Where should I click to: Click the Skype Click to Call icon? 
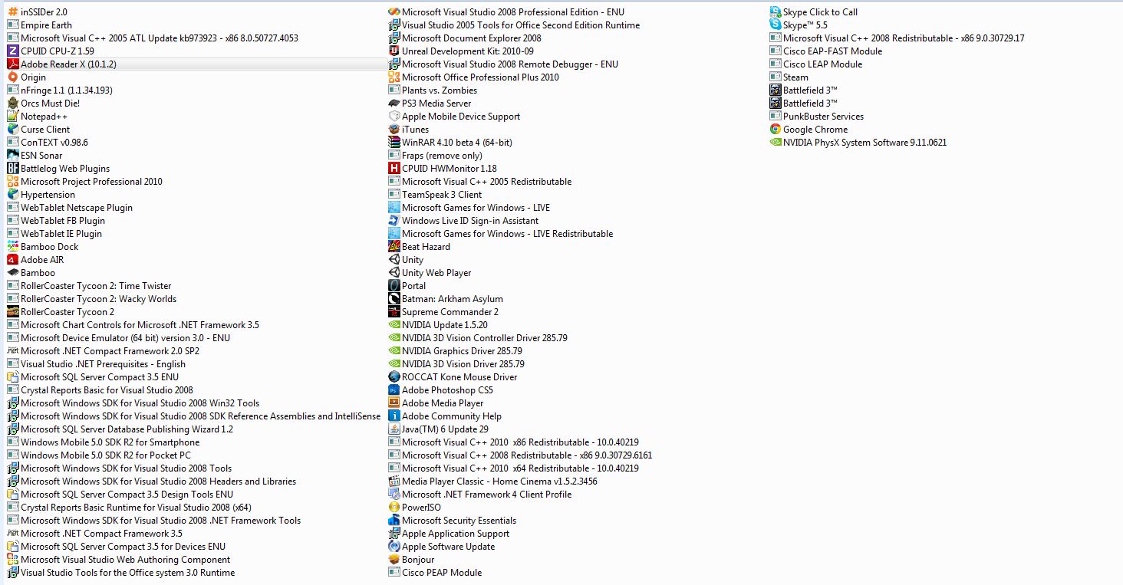[776, 12]
